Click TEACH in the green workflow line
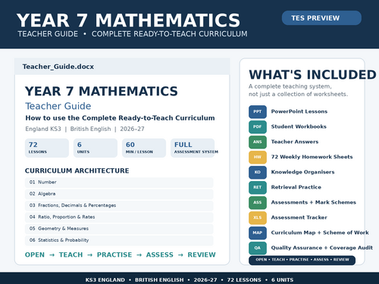Viewport: 379px width, 284px height. pyautogui.click(x=70, y=254)
